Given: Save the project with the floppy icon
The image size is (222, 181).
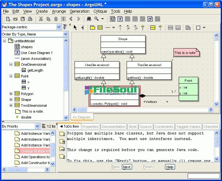Looking at the screenshot, I should click(23, 19).
